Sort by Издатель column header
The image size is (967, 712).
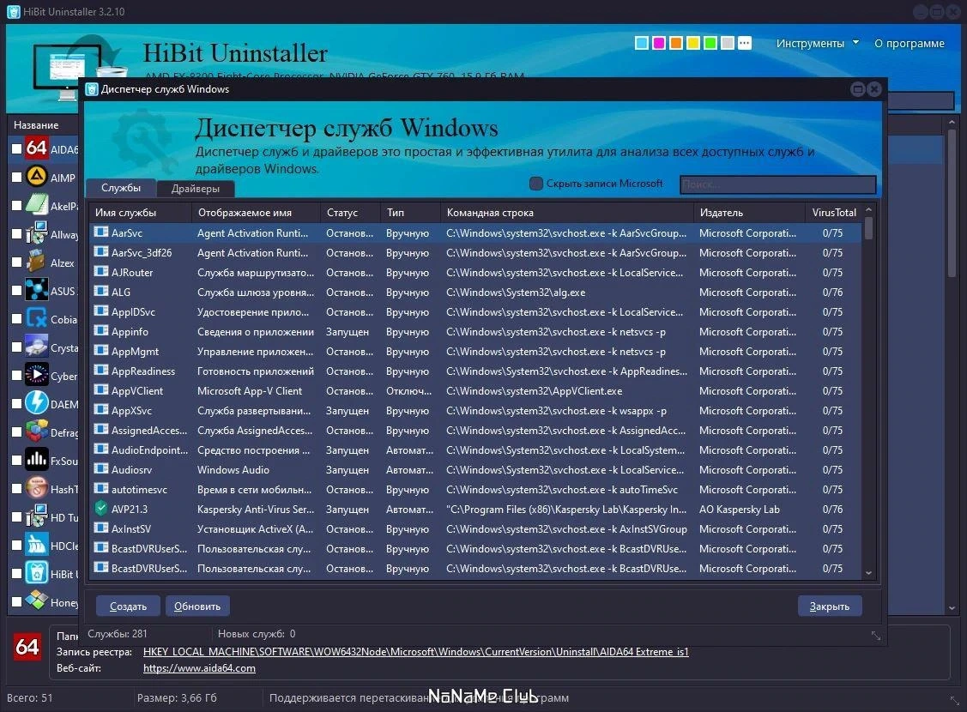(x=749, y=212)
